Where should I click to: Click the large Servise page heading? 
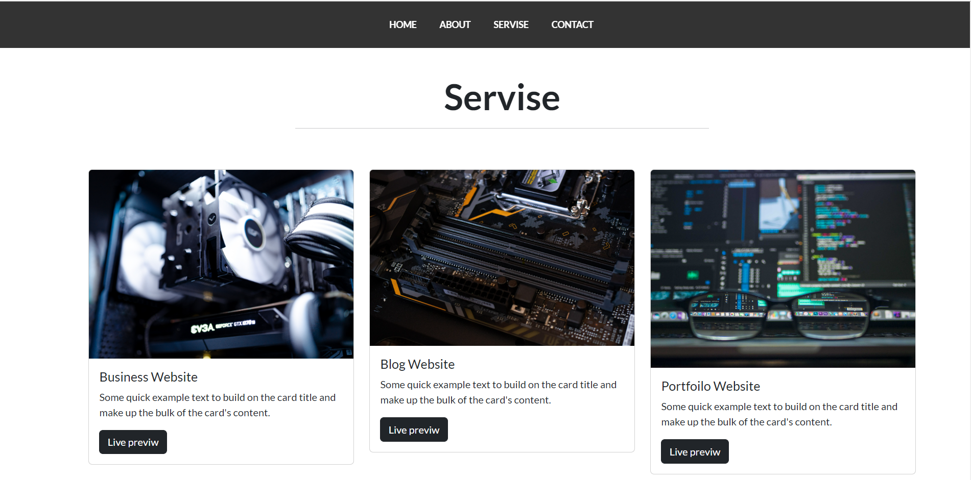[x=502, y=97]
